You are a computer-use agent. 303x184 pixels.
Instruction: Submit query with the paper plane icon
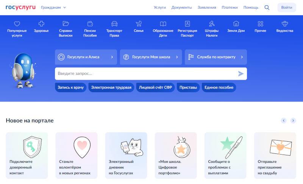[241, 74]
